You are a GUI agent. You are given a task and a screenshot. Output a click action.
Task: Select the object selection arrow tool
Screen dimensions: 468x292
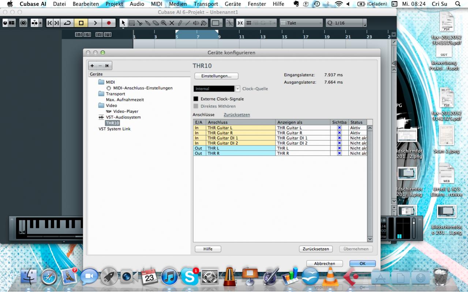pyautogui.click(x=124, y=23)
